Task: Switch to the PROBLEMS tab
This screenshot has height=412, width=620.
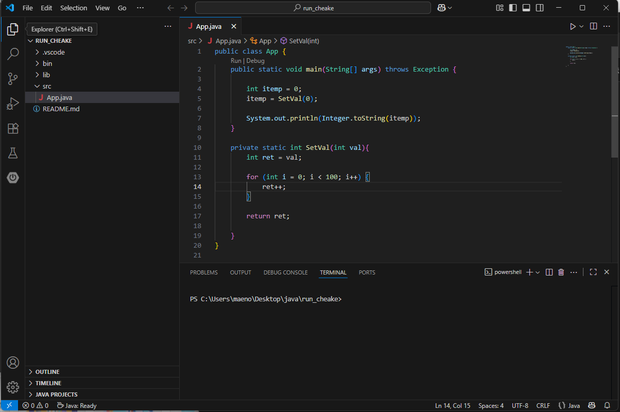Action: click(204, 272)
